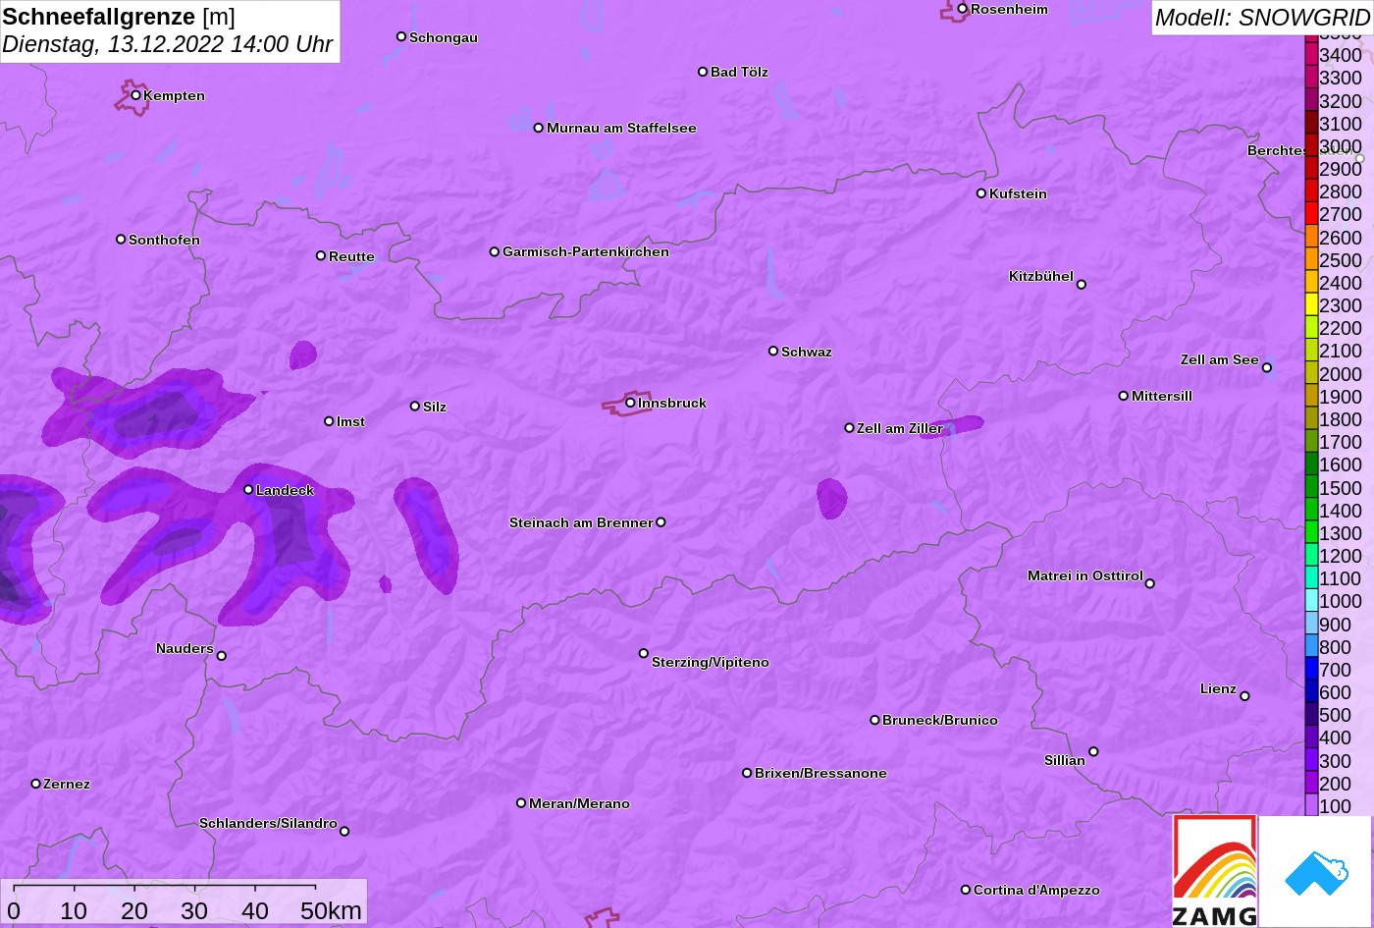Click the Matrei in Osttirol label
This screenshot has height=928, width=1374.
[1085, 576]
